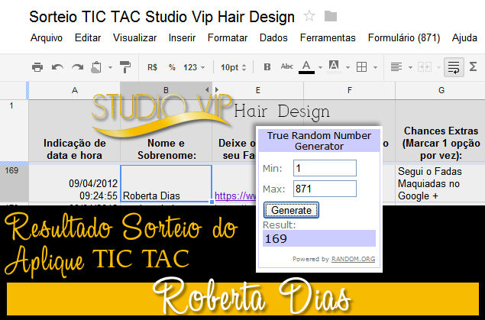This screenshot has width=485, height=320.
Task: Open the folder icon beside the title
Action: [x=331, y=16]
